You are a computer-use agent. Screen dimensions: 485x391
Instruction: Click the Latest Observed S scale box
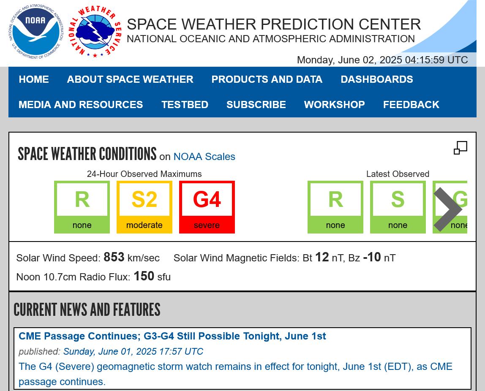coord(398,207)
